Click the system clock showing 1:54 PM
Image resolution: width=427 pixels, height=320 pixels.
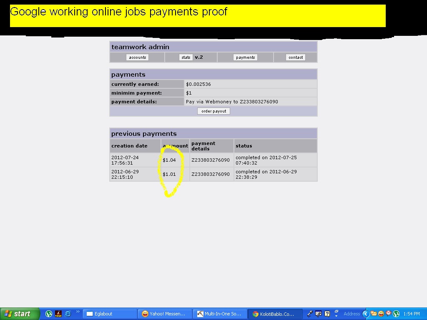(x=412, y=314)
